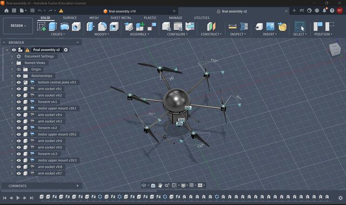Select the Fillet tool in Modify

point(102,27)
